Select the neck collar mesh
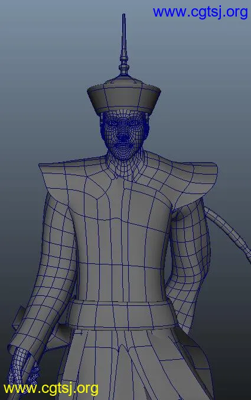This screenshot has width=251, height=400. [x=125, y=166]
